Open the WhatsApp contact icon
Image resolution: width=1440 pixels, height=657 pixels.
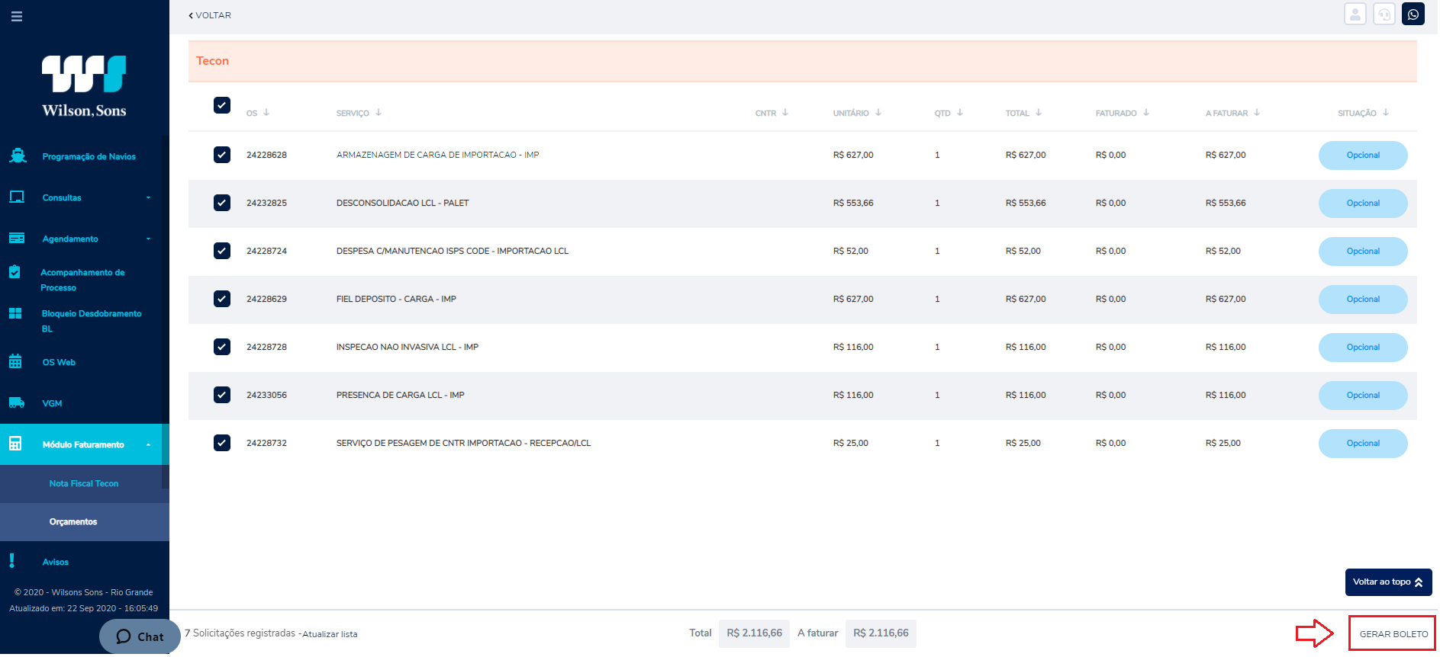coord(1413,14)
